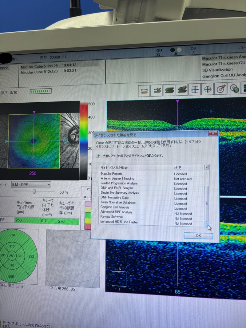Click the license list scroll-up arrow

(207, 168)
